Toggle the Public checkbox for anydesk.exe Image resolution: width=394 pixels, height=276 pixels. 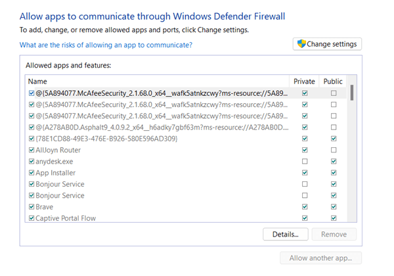point(334,162)
